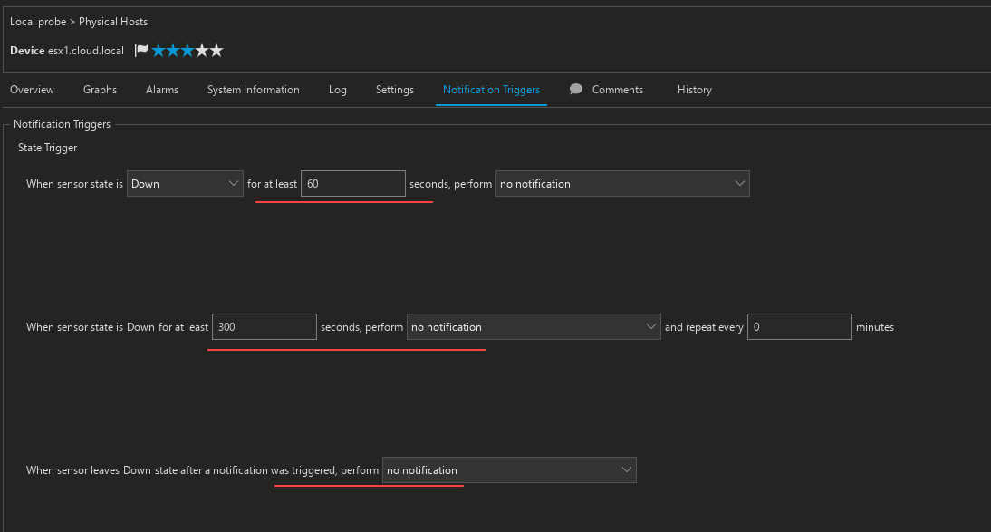This screenshot has width=991, height=532.
Task: Go to the System Information tab
Action: tap(253, 90)
